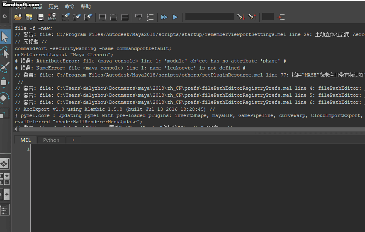Click the Execute play-arrow icon
This screenshot has height=232, width=365.
pos(175,17)
